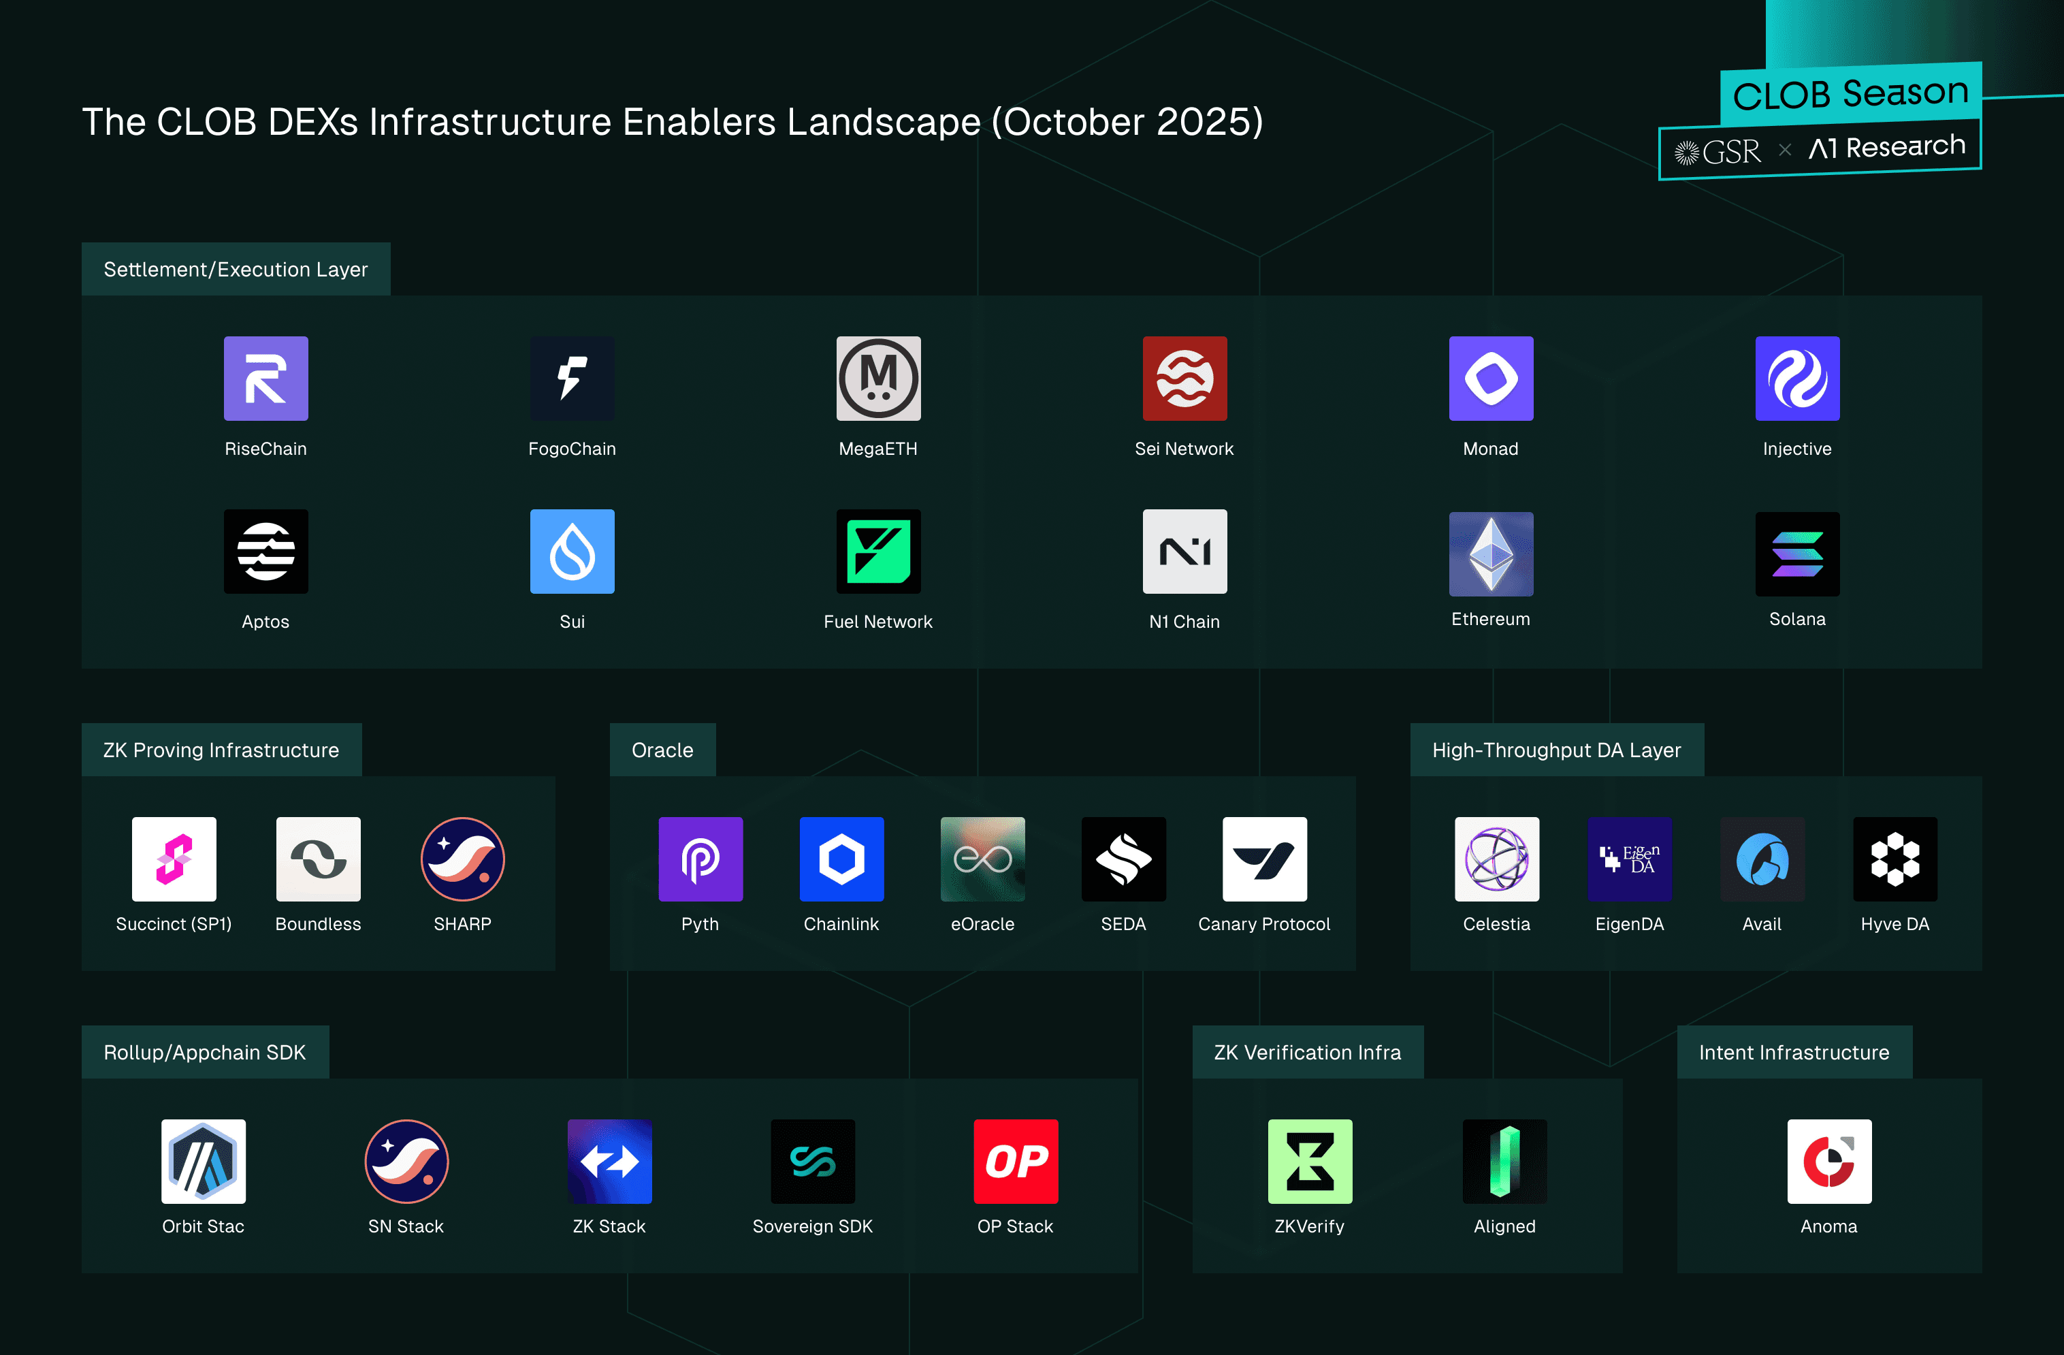Open the Orbit Stac Arbitrum icon
This screenshot has width=2064, height=1355.
(203, 1161)
